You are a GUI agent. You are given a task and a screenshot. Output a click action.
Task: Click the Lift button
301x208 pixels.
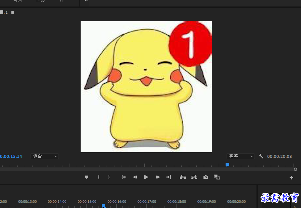tap(183, 177)
